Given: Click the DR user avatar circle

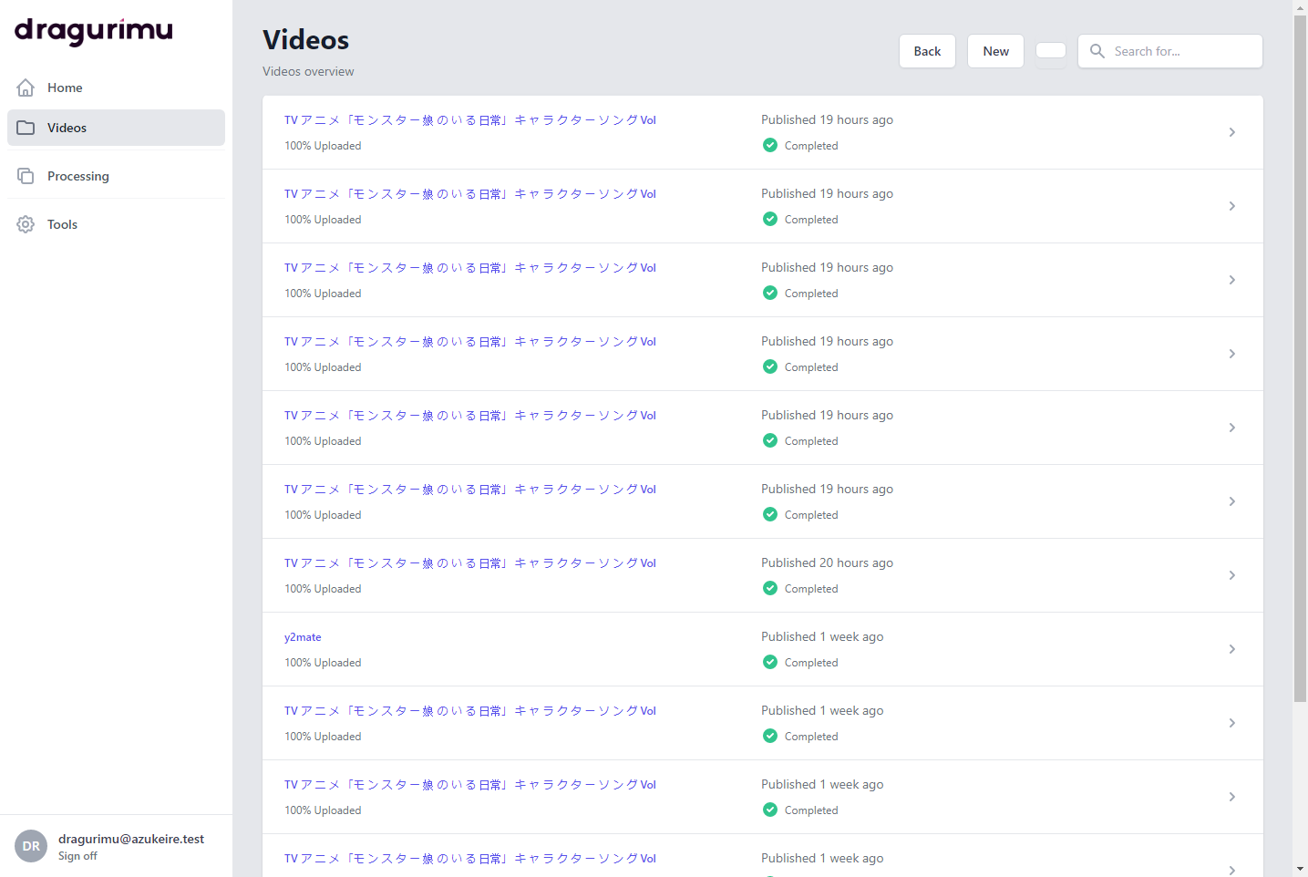Looking at the screenshot, I should (x=31, y=846).
